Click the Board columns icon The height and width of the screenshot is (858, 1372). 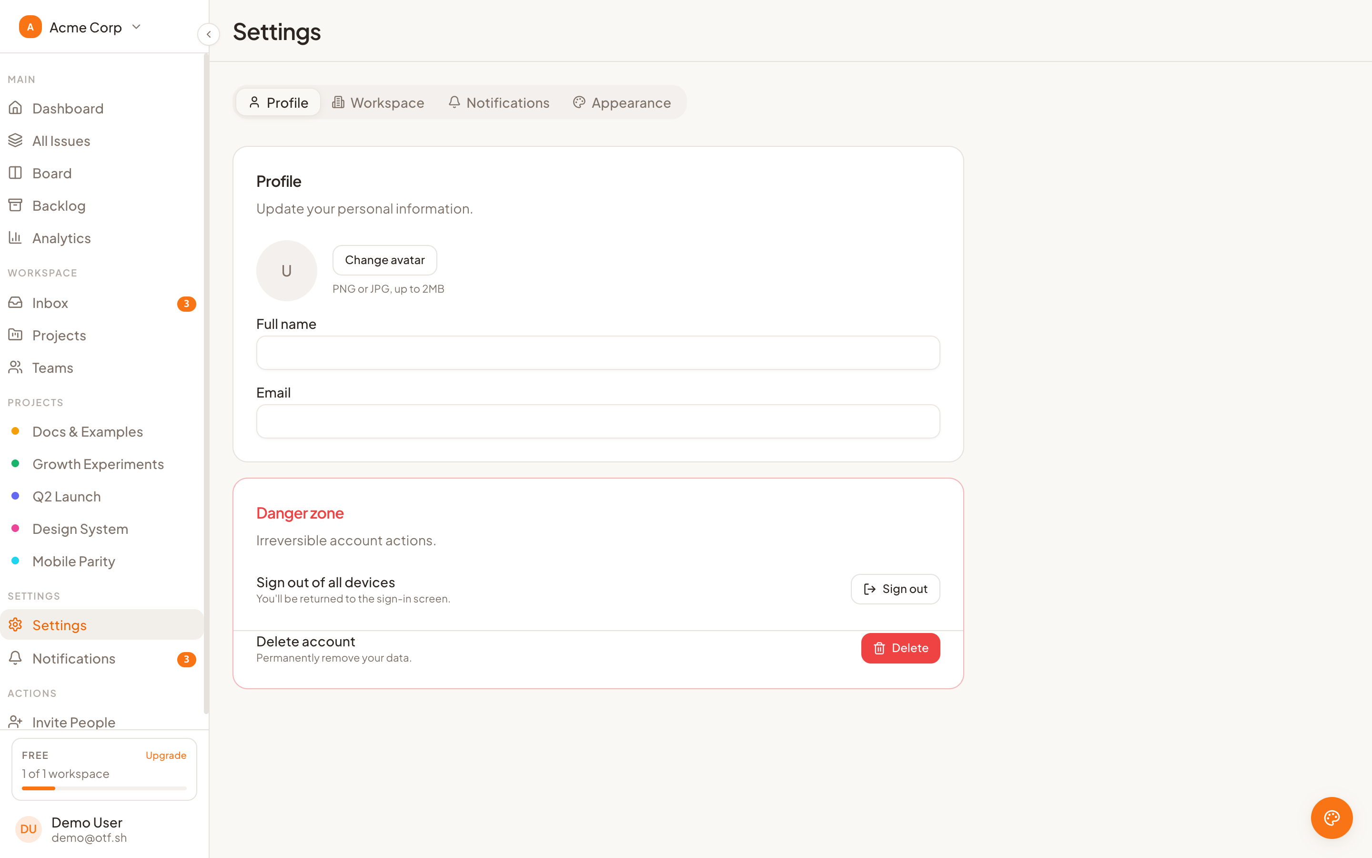point(15,173)
